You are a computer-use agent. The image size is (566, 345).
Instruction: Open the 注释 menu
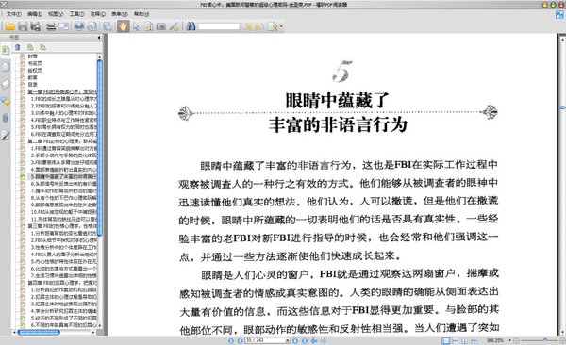tap(98, 14)
